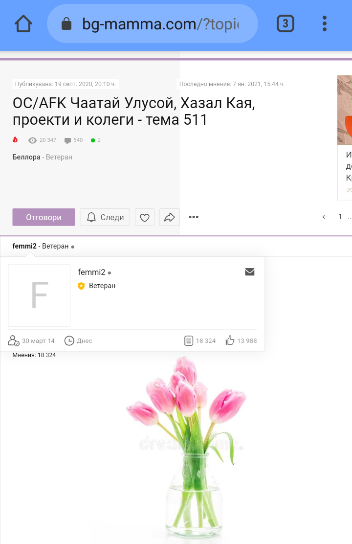The width and height of the screenshot is (352, 544).
Task: Like the topic with heart icon
Action: (x=145, y=217)
